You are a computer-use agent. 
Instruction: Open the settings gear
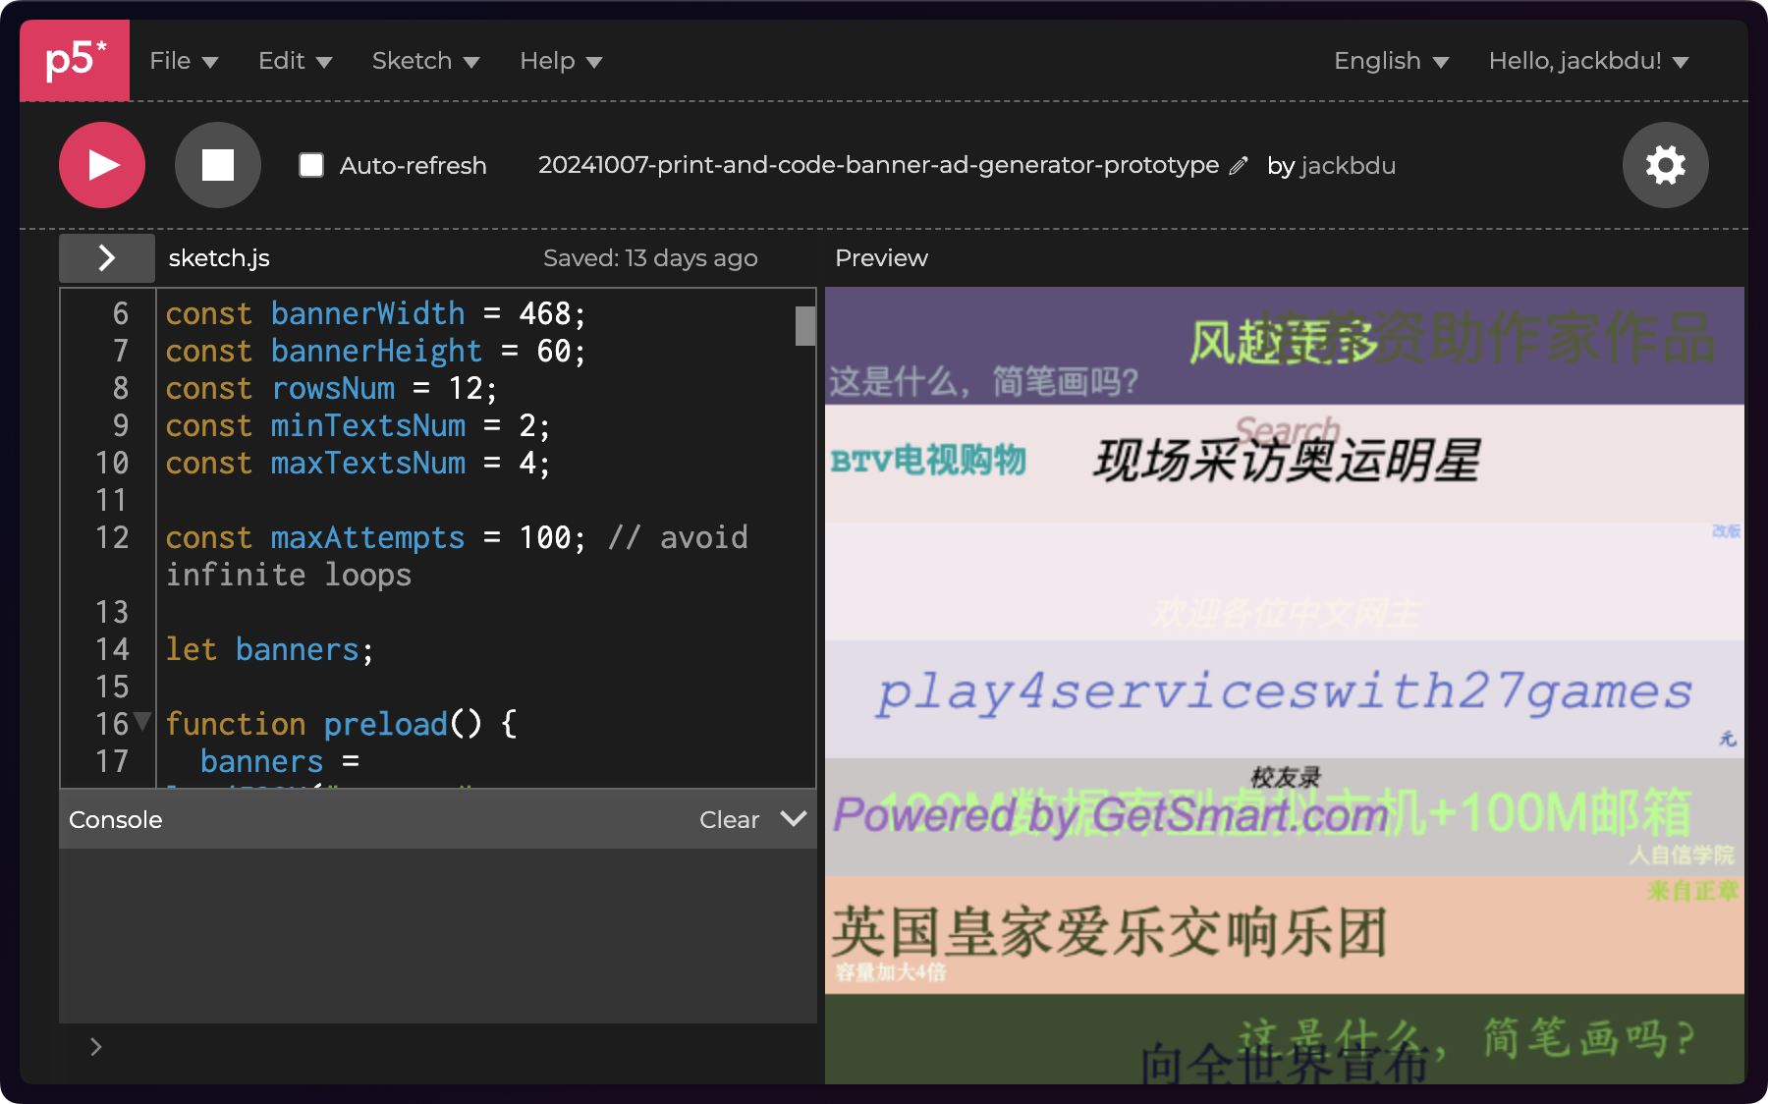(1665, 165)
